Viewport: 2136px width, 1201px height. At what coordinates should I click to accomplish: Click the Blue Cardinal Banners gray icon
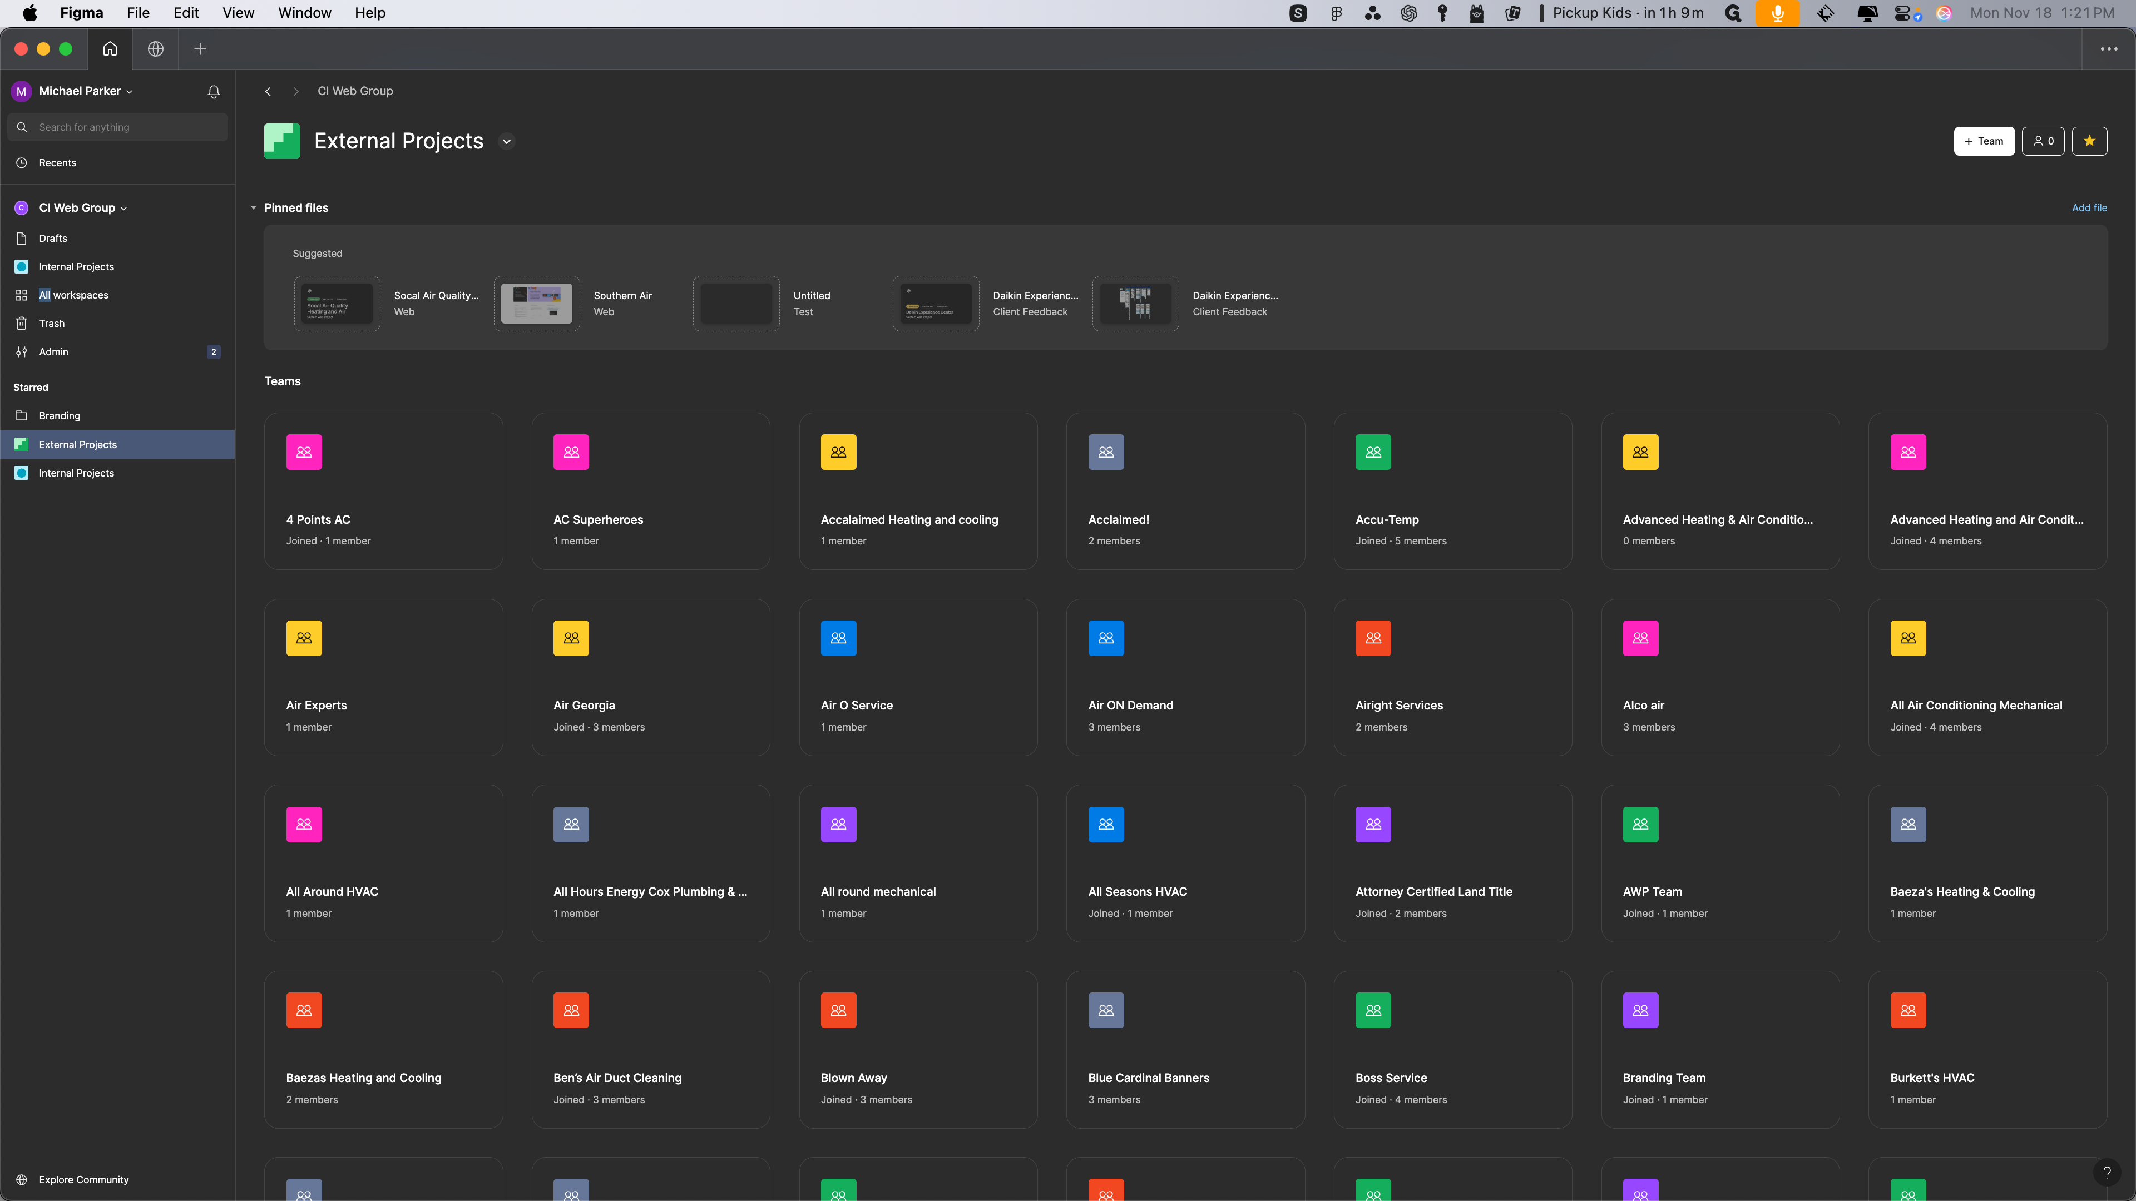[1106, 1010]
